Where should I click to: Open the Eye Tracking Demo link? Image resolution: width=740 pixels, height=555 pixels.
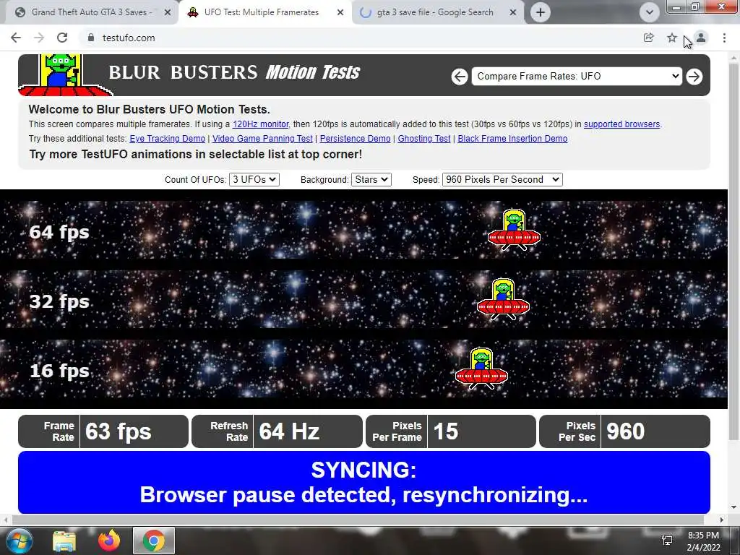click(x=168, y=139)
